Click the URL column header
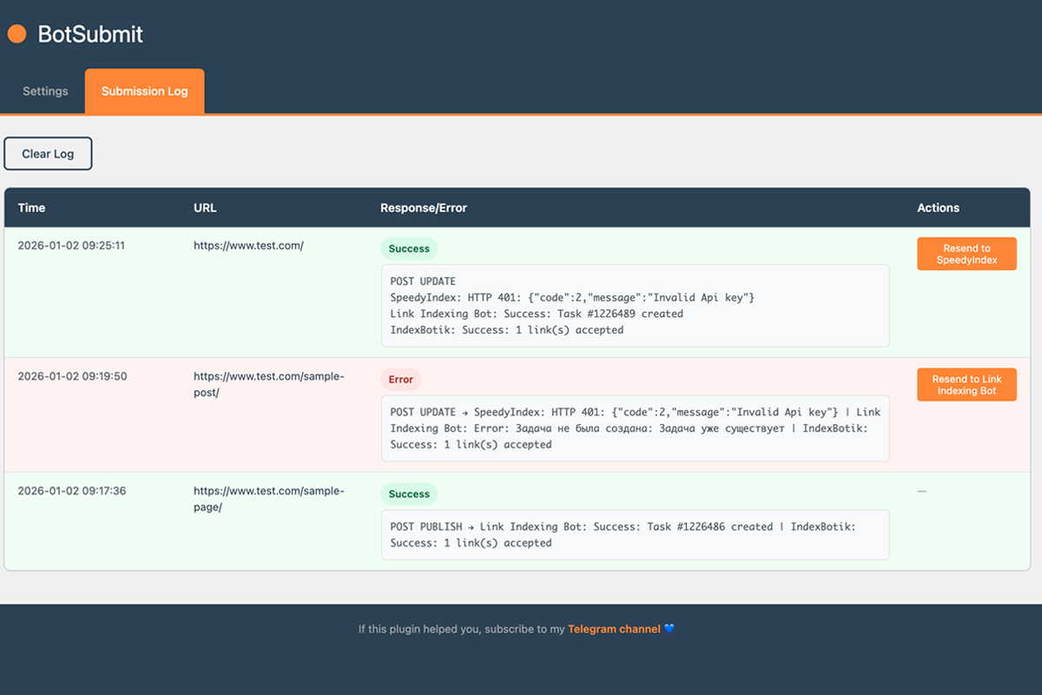Screen dimensions: 1042x695 [x=205, y=208]
